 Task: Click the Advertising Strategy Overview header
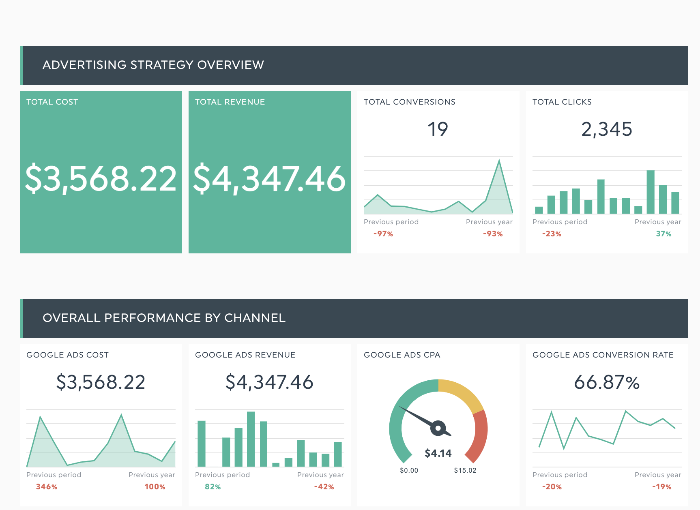[x=153, y=65]
